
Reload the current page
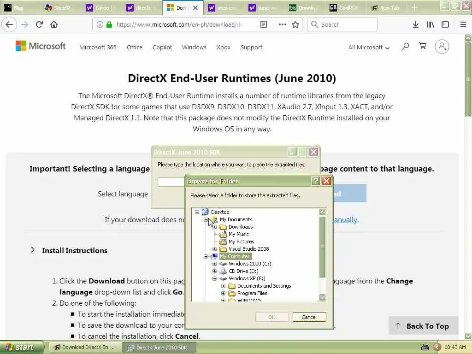39,24
